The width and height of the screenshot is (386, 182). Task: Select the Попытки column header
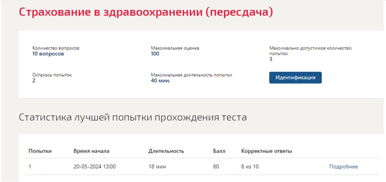[40, 151]
